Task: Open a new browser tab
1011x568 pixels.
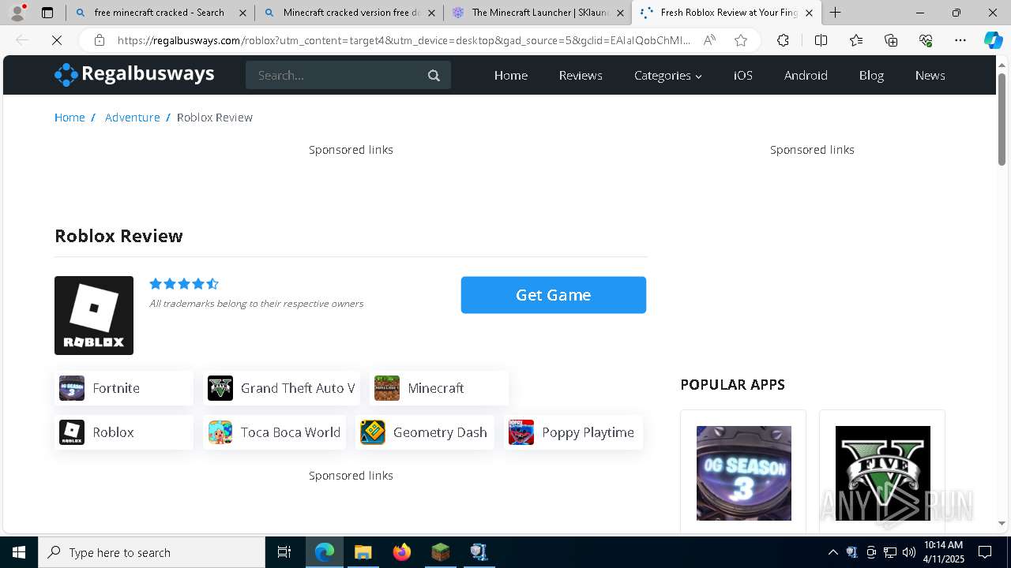Action: click(x=835, y=13)
